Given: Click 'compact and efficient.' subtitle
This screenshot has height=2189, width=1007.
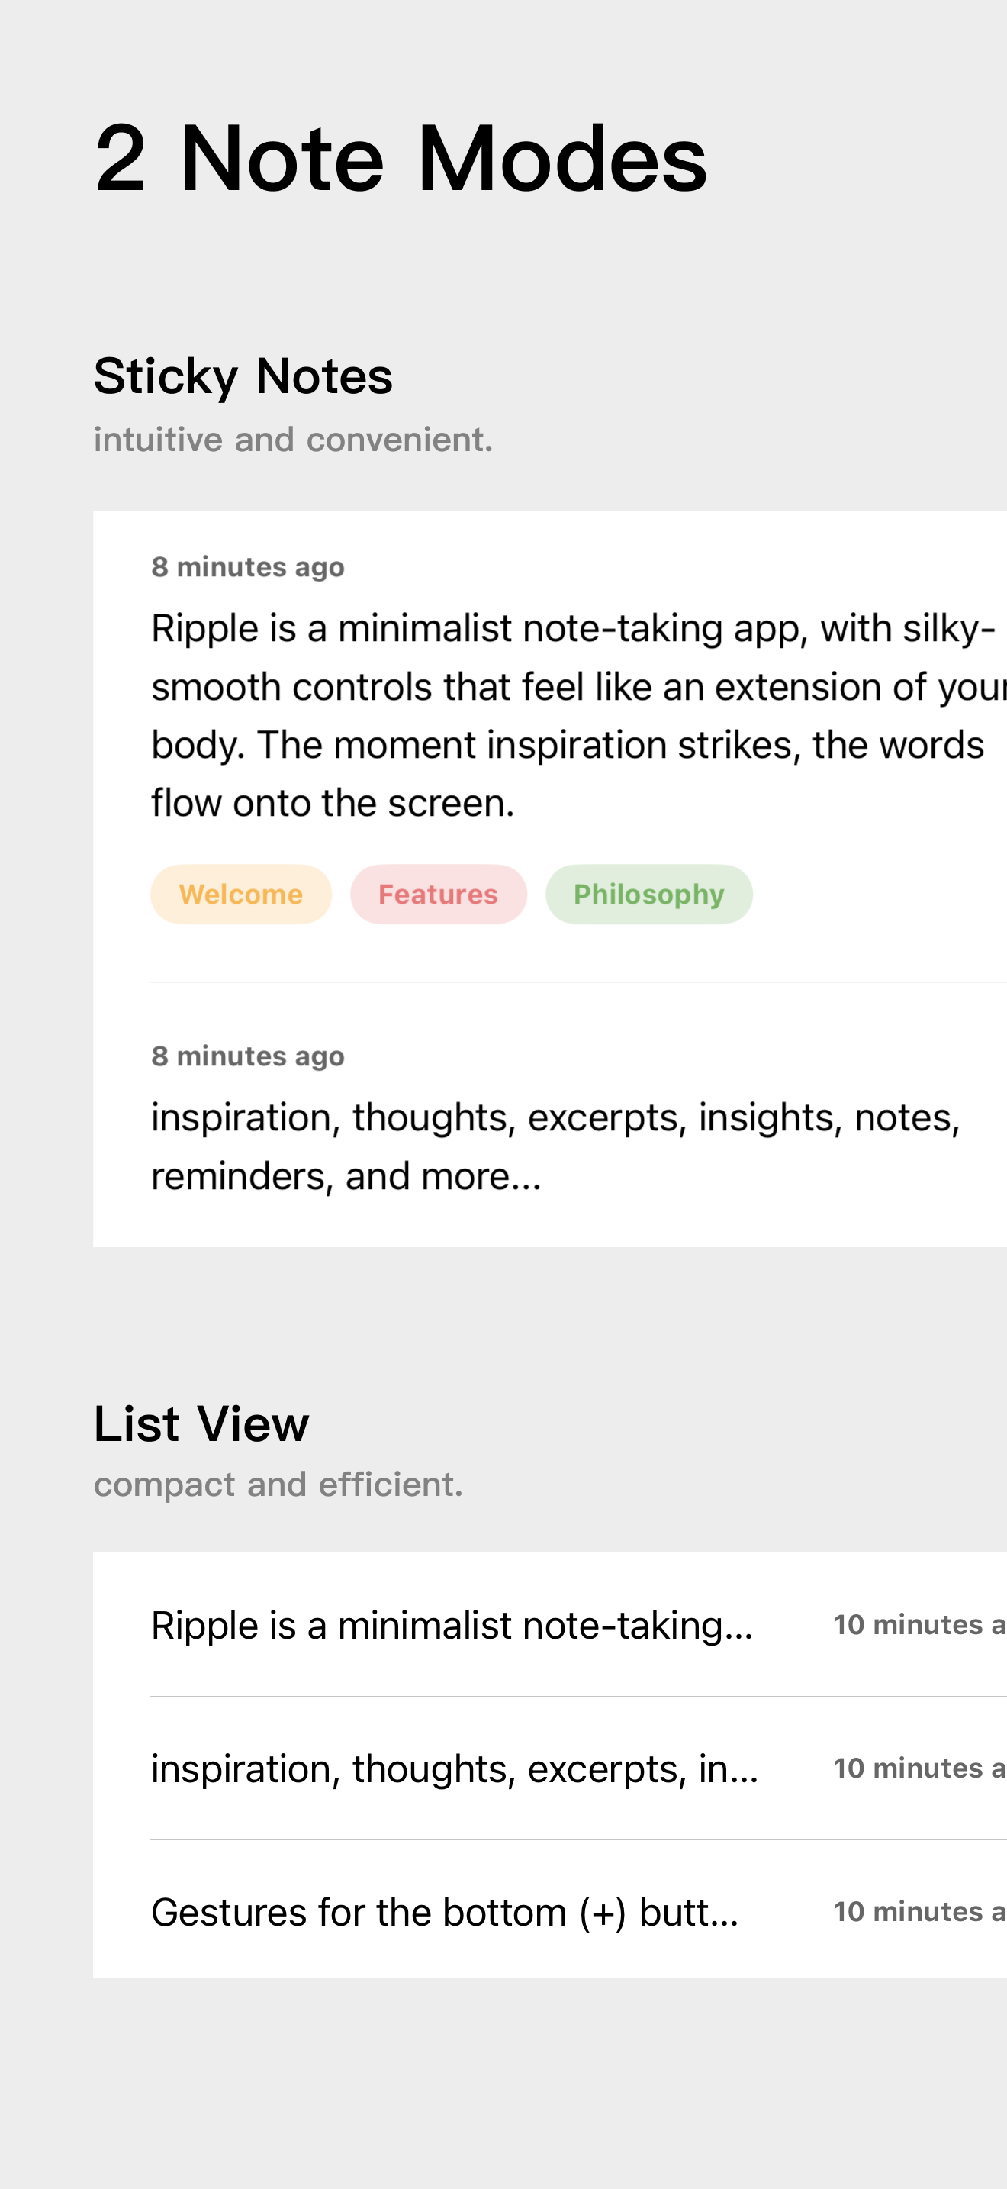Looking at the screenshot, I should 278,1485.
